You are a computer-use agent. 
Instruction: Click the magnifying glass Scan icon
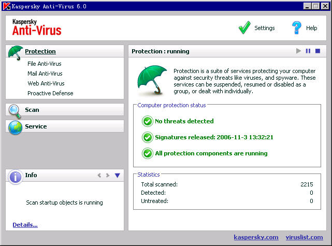[x=15, y=111]
